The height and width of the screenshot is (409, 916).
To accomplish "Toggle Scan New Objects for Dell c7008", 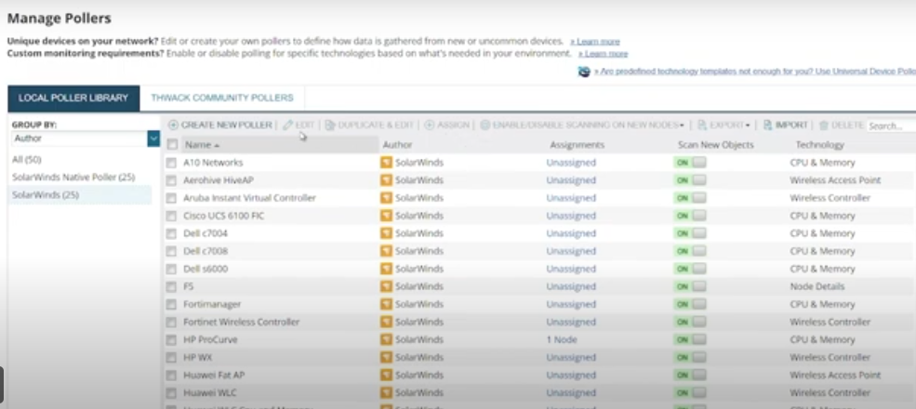I will (690, 251).
